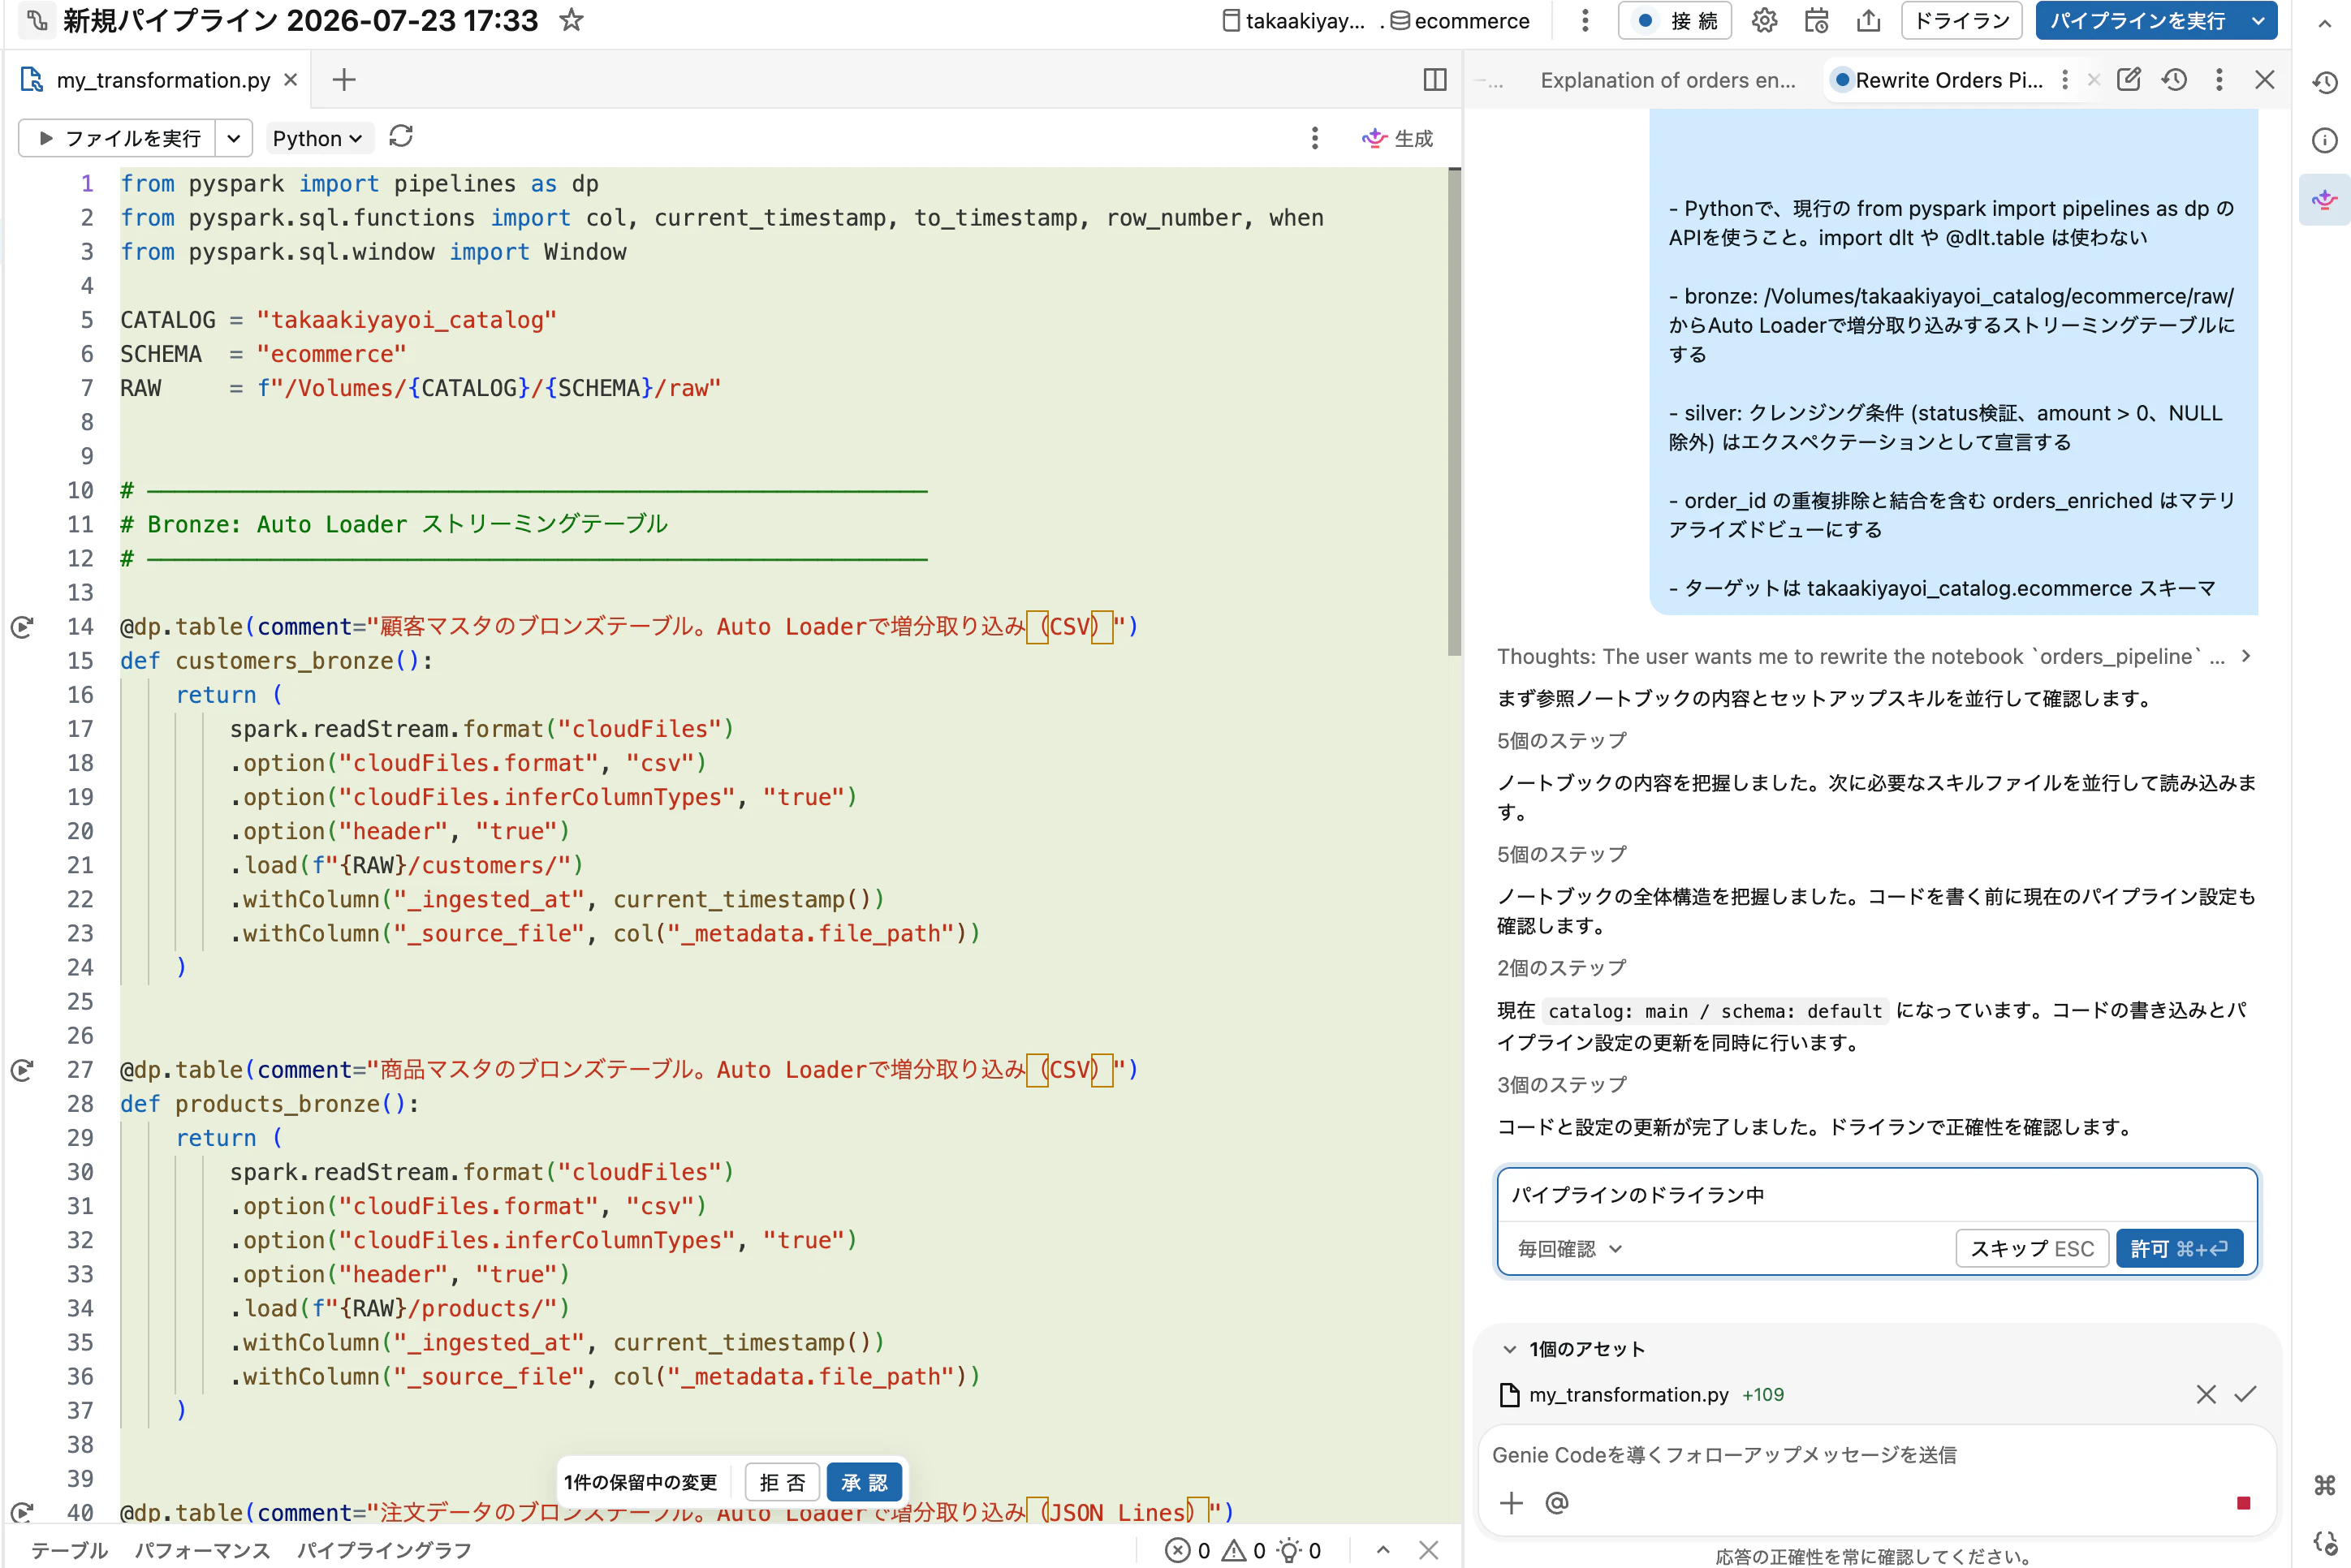The height and width of the screenshot is (1568, 2351).
Task: Click the パイプラインを実行 button
Action: (x=2137, y=21)
